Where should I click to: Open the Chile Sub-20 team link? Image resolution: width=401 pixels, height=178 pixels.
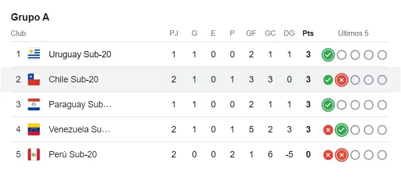[x=74, y=79]
